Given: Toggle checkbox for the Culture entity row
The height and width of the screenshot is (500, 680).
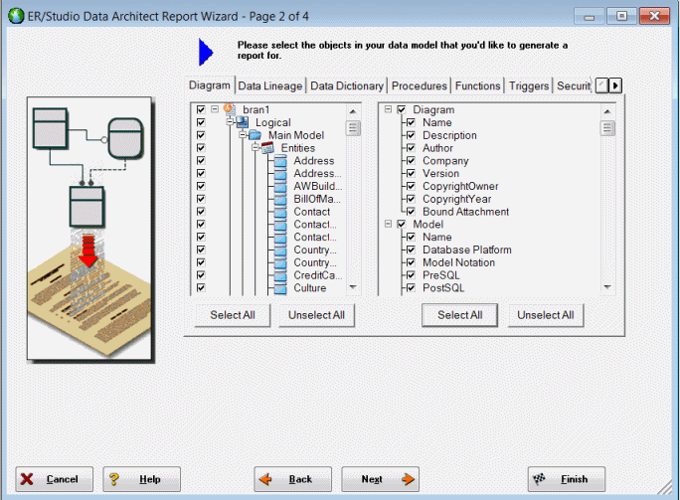Looking at the screenshot, I should [201, 288].
